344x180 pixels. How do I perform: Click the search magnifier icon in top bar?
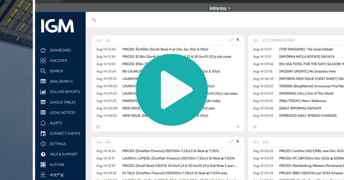[94, 20]
